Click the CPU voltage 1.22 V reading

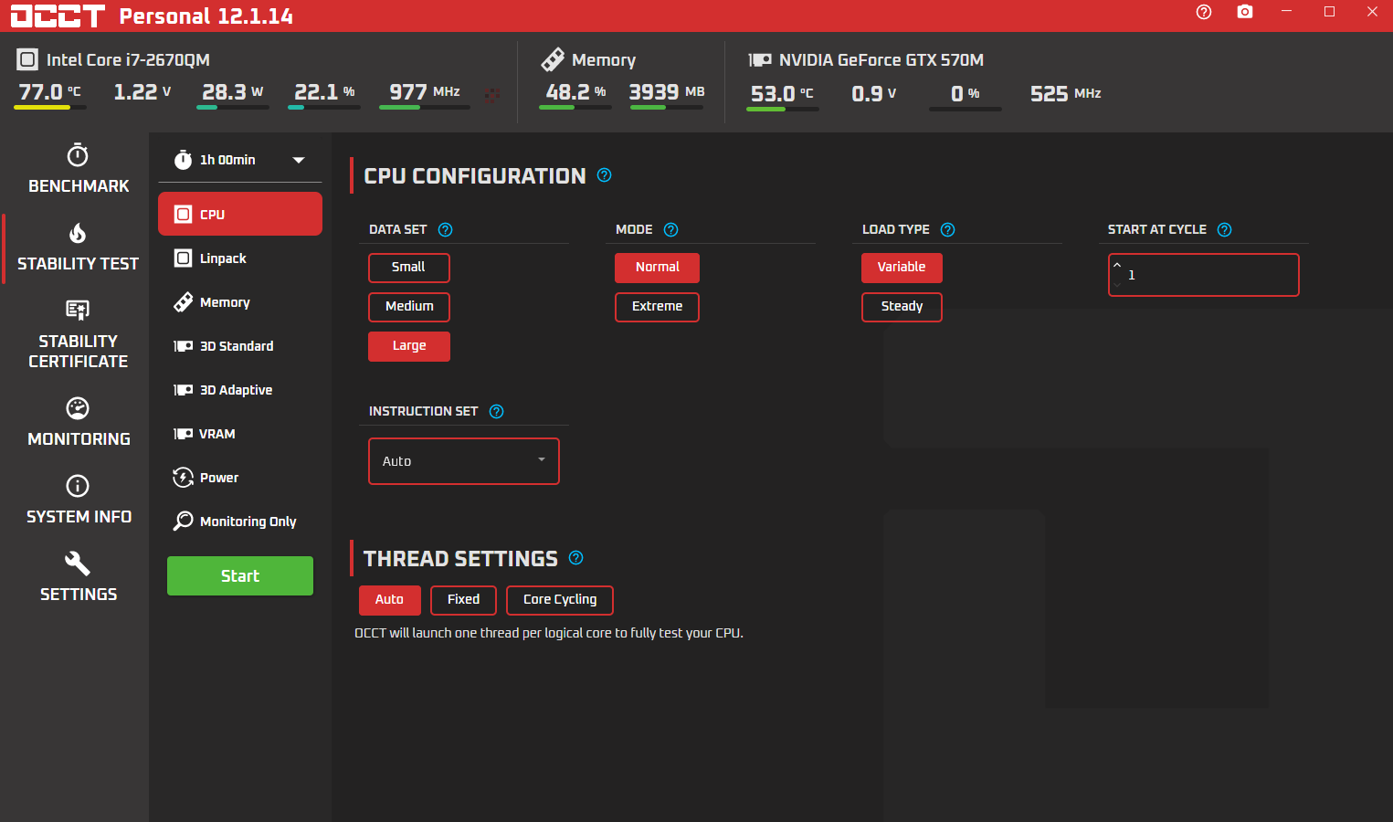[x=142, y=92]
